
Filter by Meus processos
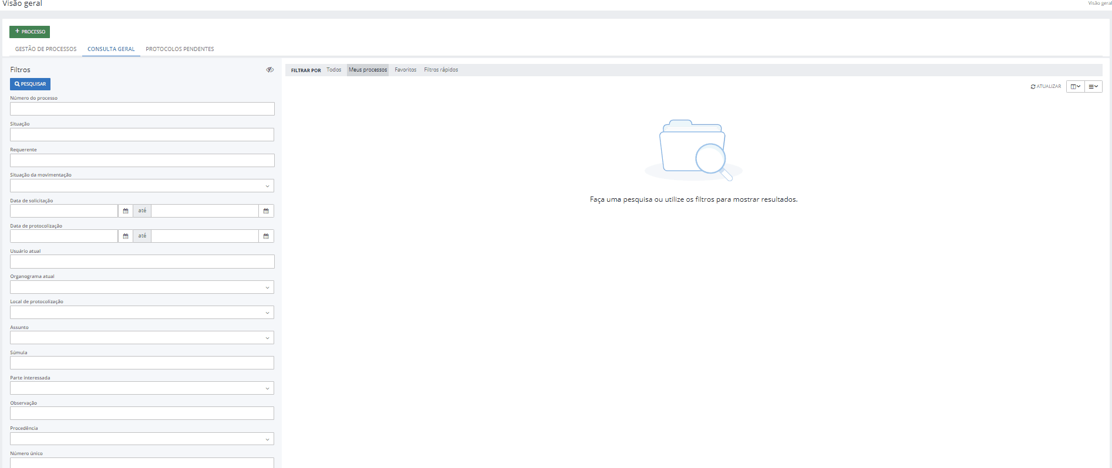click(x=368, y=70)
